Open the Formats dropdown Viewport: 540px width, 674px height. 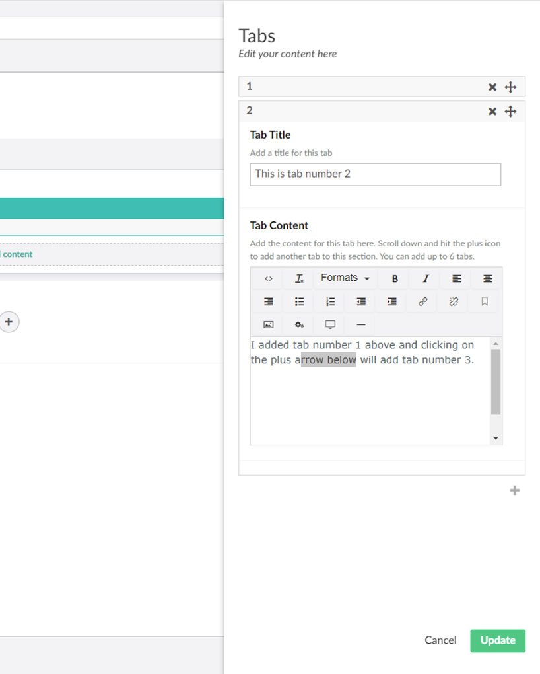point(345,278)
